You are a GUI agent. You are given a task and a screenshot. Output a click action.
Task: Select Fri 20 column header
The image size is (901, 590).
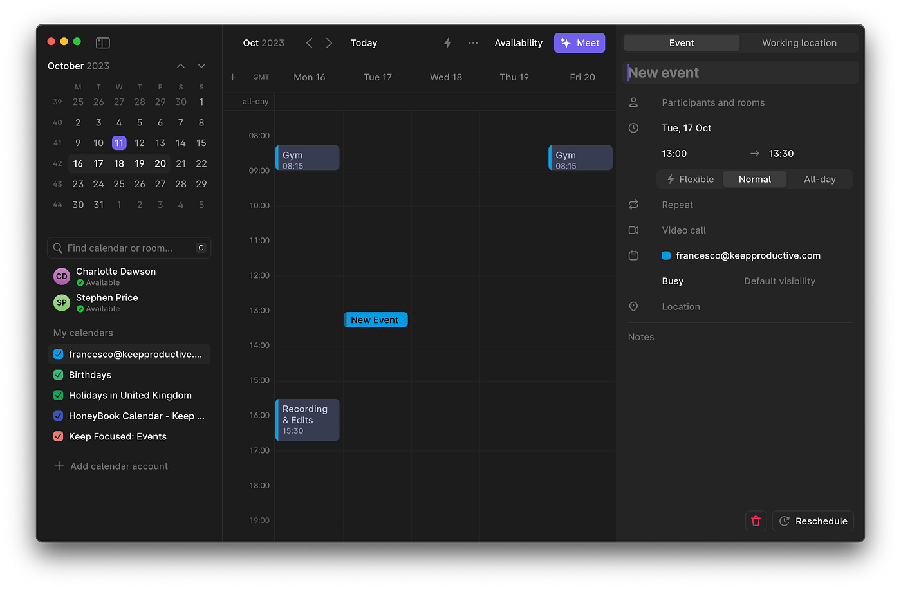point(582,77)
